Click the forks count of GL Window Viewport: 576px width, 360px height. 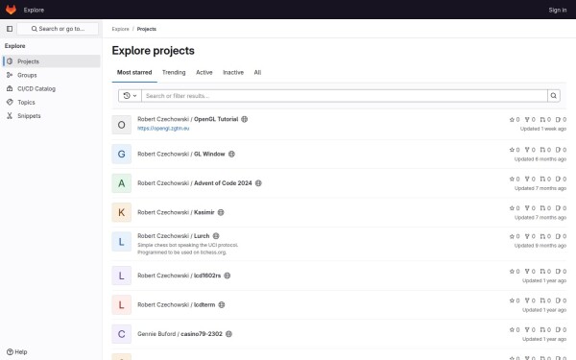(x=530, y=150)
